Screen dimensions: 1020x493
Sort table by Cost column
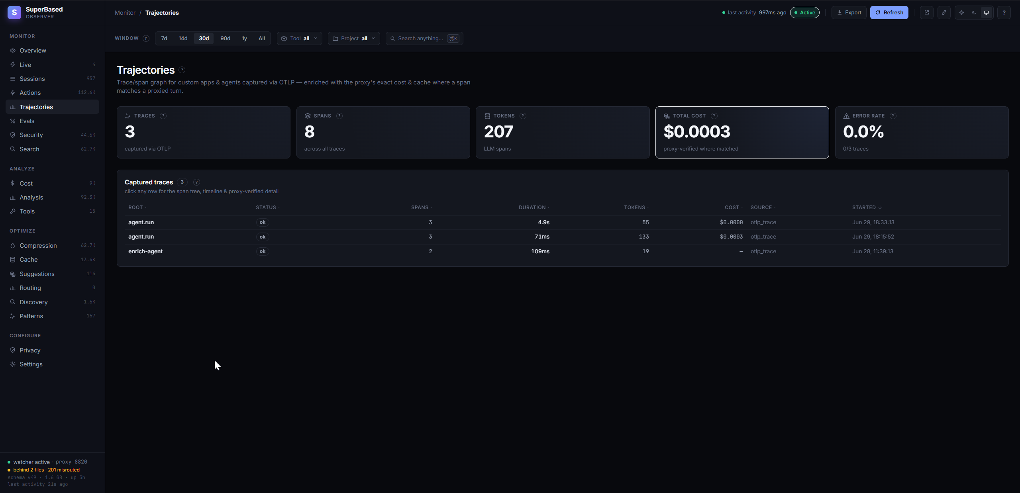[734, 207]
